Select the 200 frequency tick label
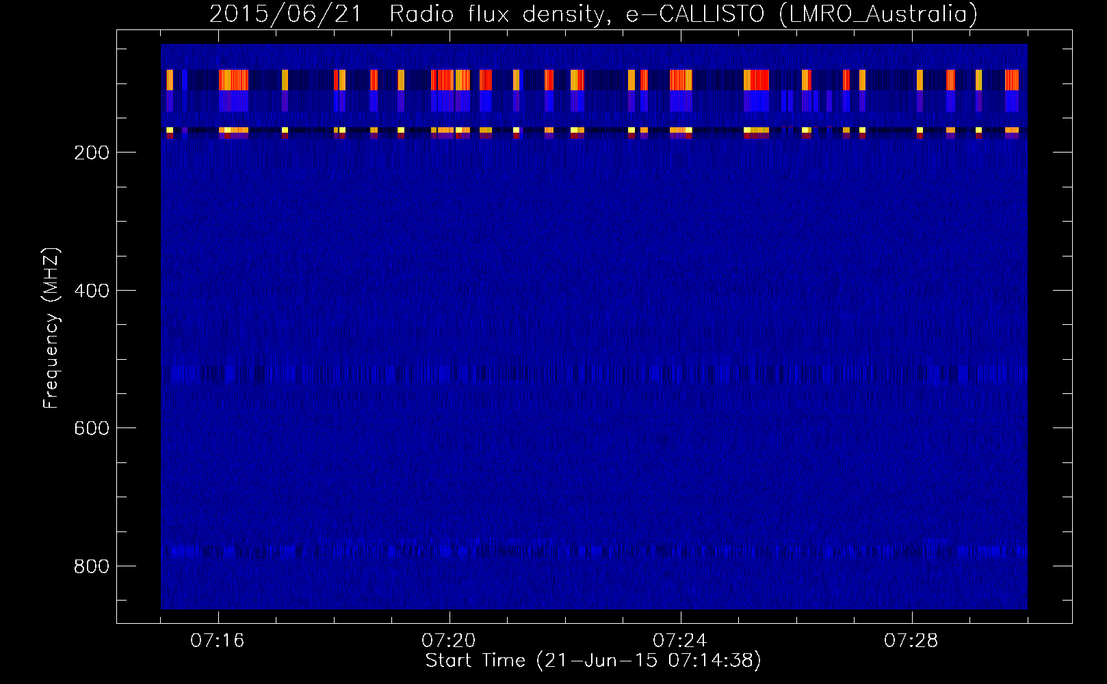Screen dimensions: 1107x684 [x=92, y=153]
